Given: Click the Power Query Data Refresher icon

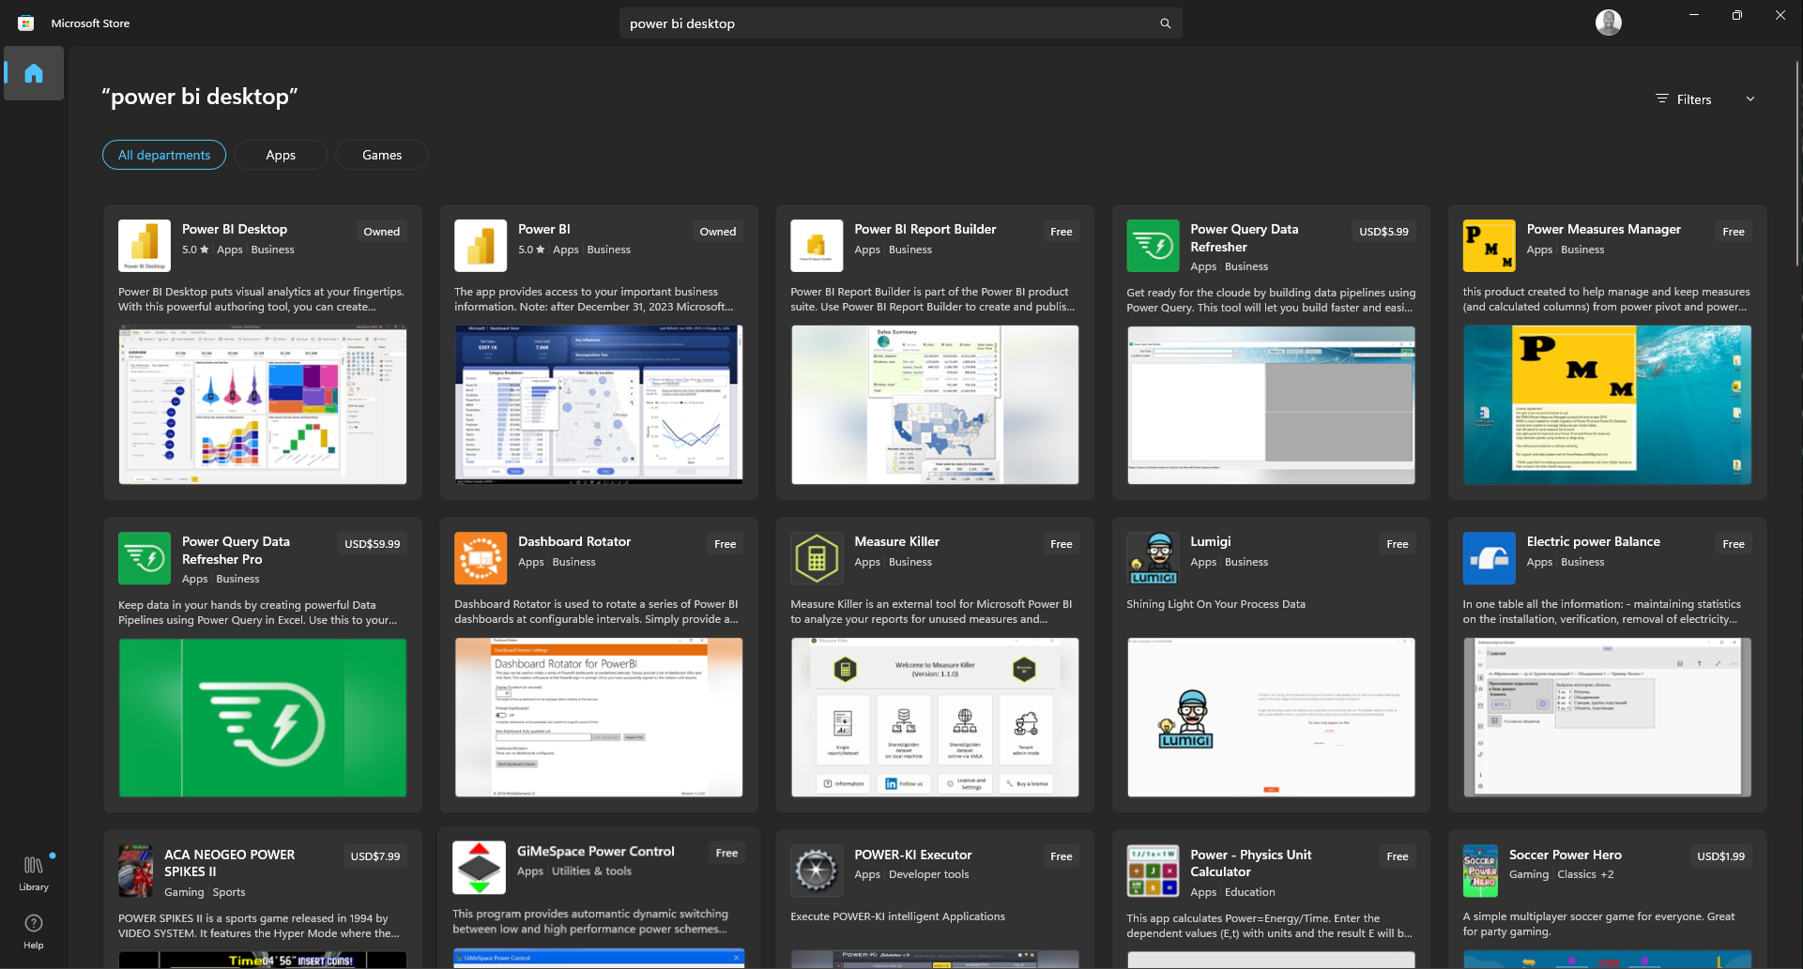Looking at the screenshot, I should point(1153,246).
